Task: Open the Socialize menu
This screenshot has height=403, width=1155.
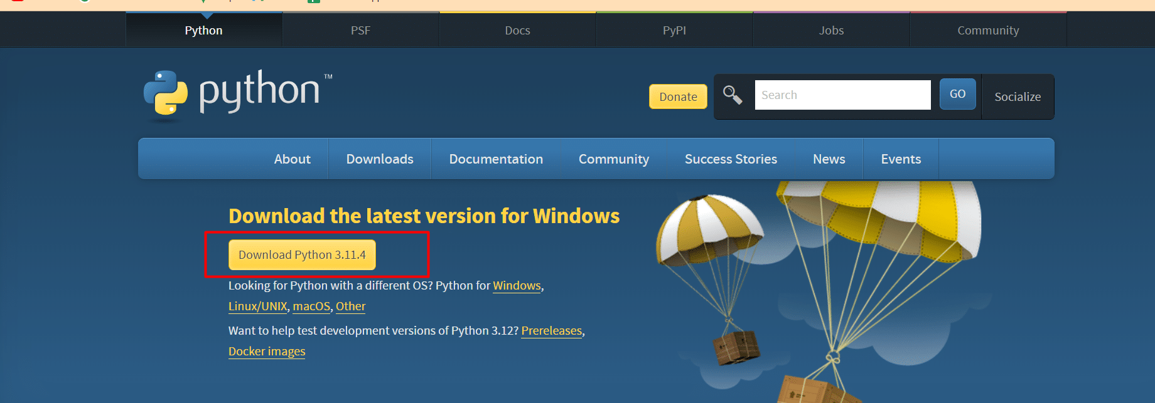Action: pos(1018,97)
